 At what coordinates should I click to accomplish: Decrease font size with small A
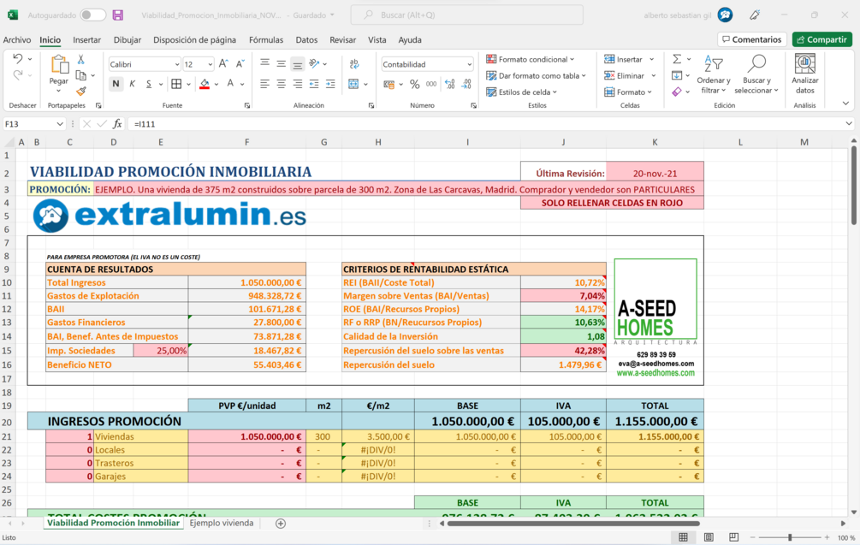[240, 64]
